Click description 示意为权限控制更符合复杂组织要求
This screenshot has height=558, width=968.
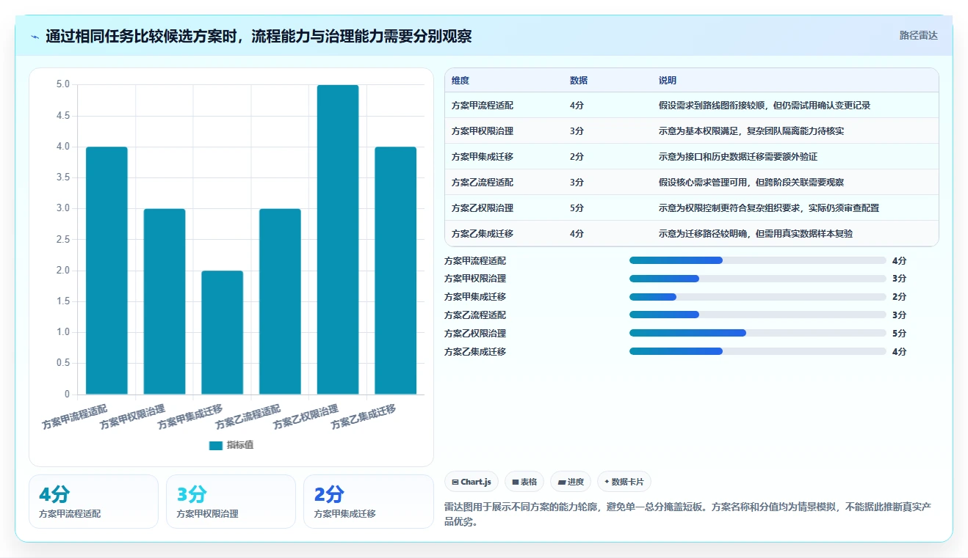point(769,208)
